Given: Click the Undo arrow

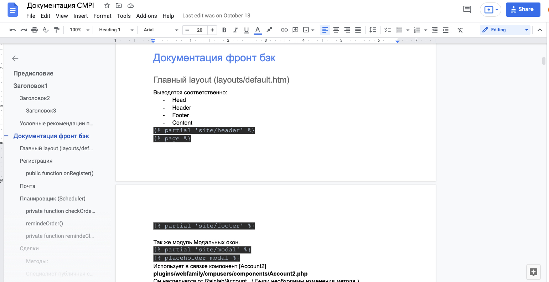Looking at the screenshot, I should click(x=12, y=30).
